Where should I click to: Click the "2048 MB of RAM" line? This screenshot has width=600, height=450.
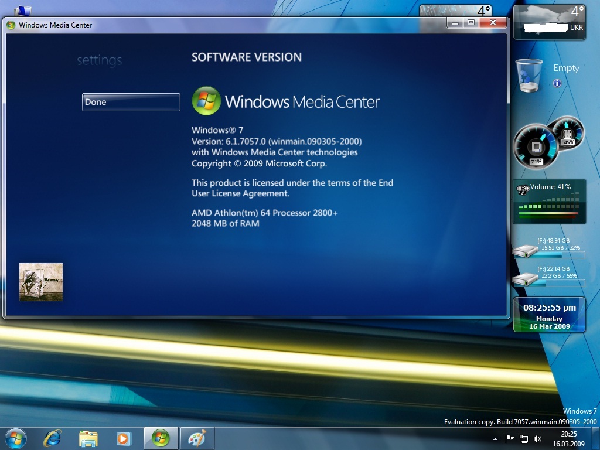226,223
